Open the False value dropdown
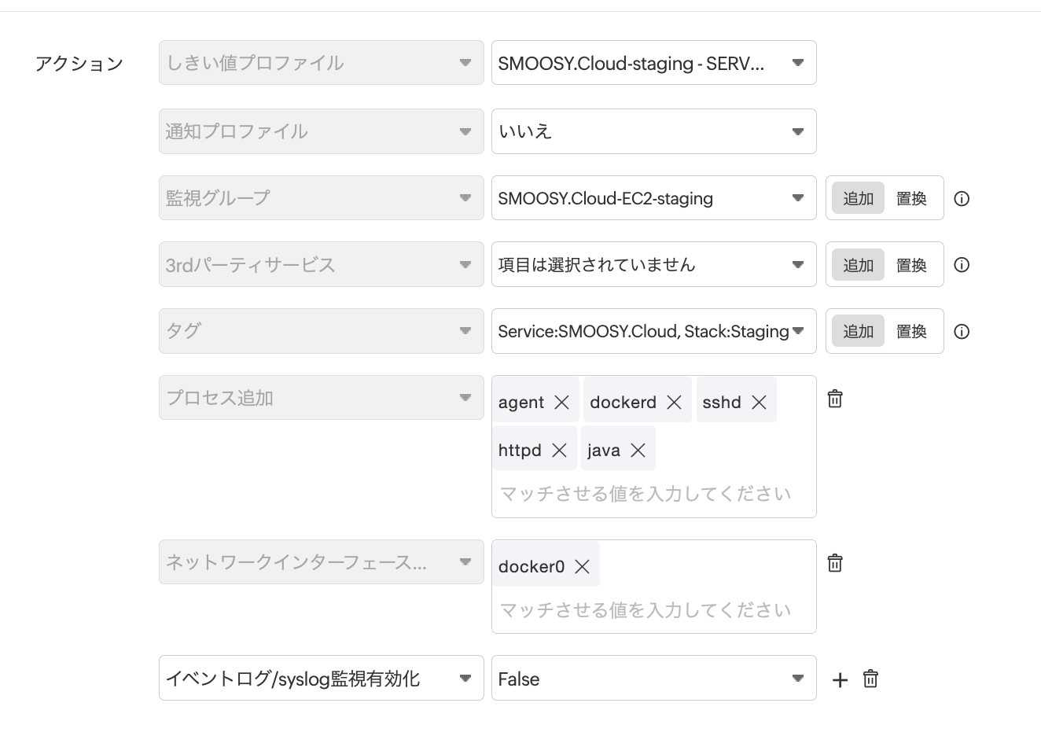1041x747 pixels. pyautogui.click(x=654, y=678)
